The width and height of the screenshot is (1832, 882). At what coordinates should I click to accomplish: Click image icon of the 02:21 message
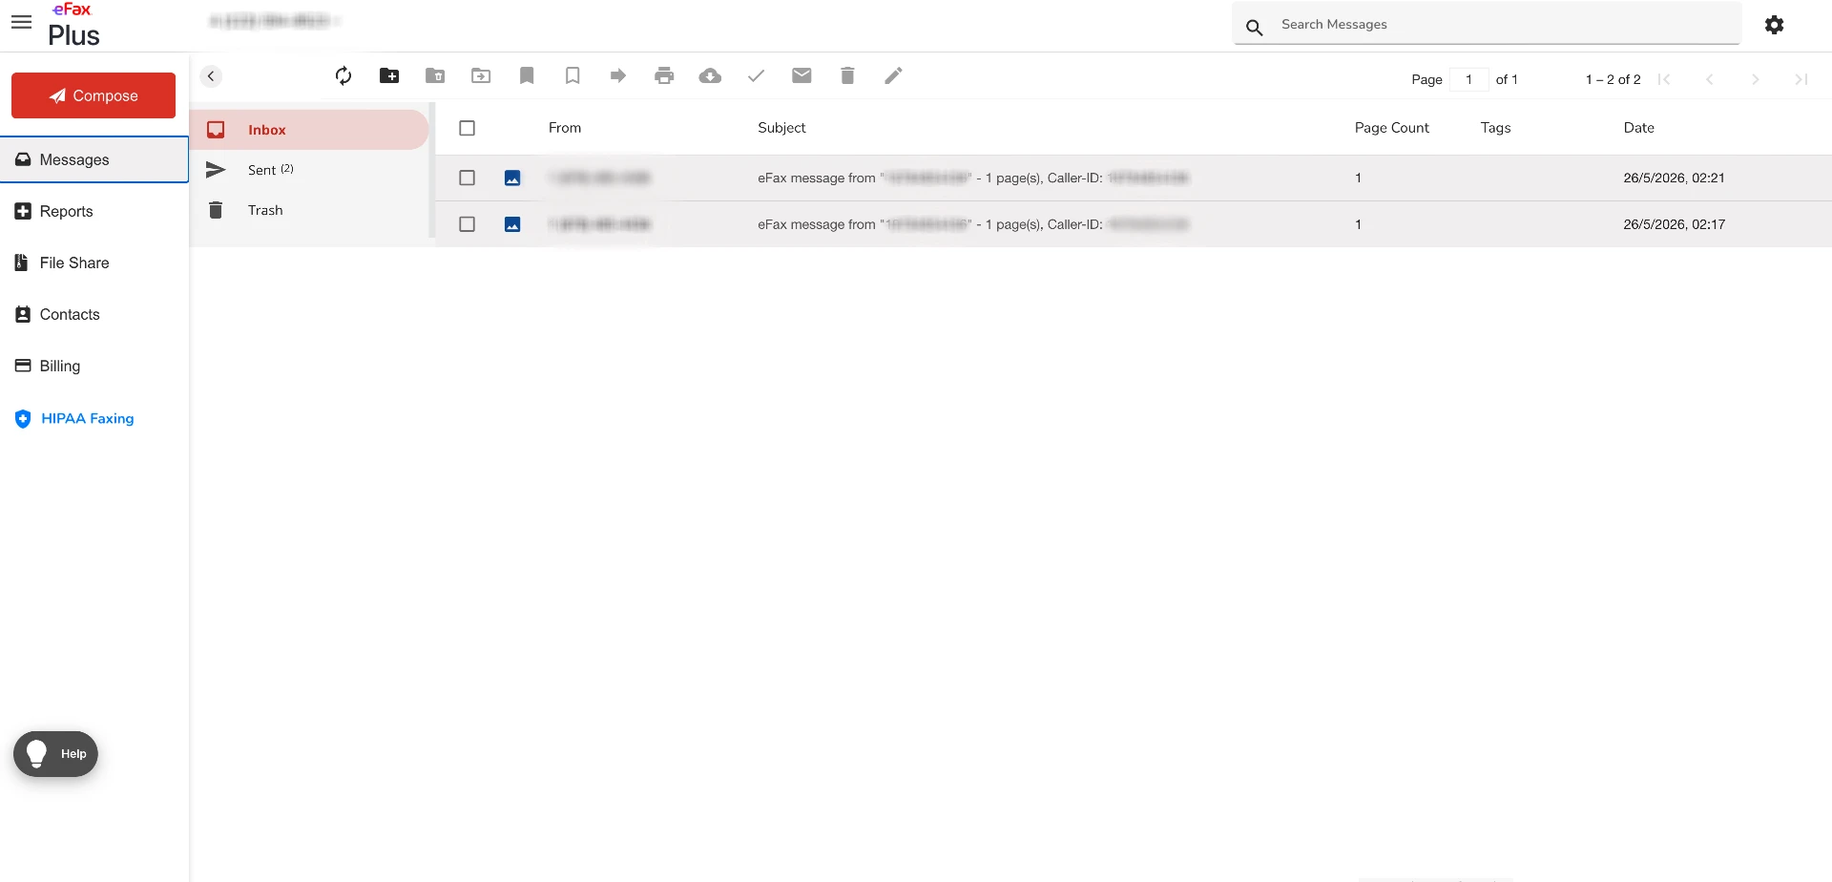512,178
